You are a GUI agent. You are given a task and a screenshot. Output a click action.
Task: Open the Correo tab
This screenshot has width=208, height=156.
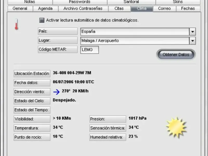tap(164, 9)
